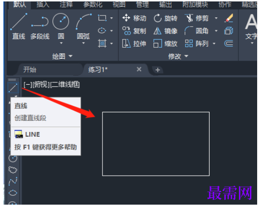261x208 pixels.
Task: Switch to the 视图 ribbon tab
Action: (119, 5)
